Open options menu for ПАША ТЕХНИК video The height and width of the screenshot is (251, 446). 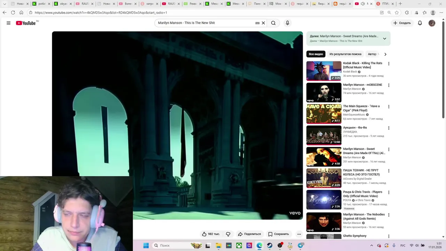[x=389, y=171]
